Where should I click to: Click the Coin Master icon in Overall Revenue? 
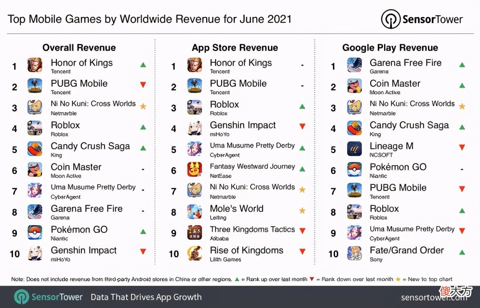[35, 170]
